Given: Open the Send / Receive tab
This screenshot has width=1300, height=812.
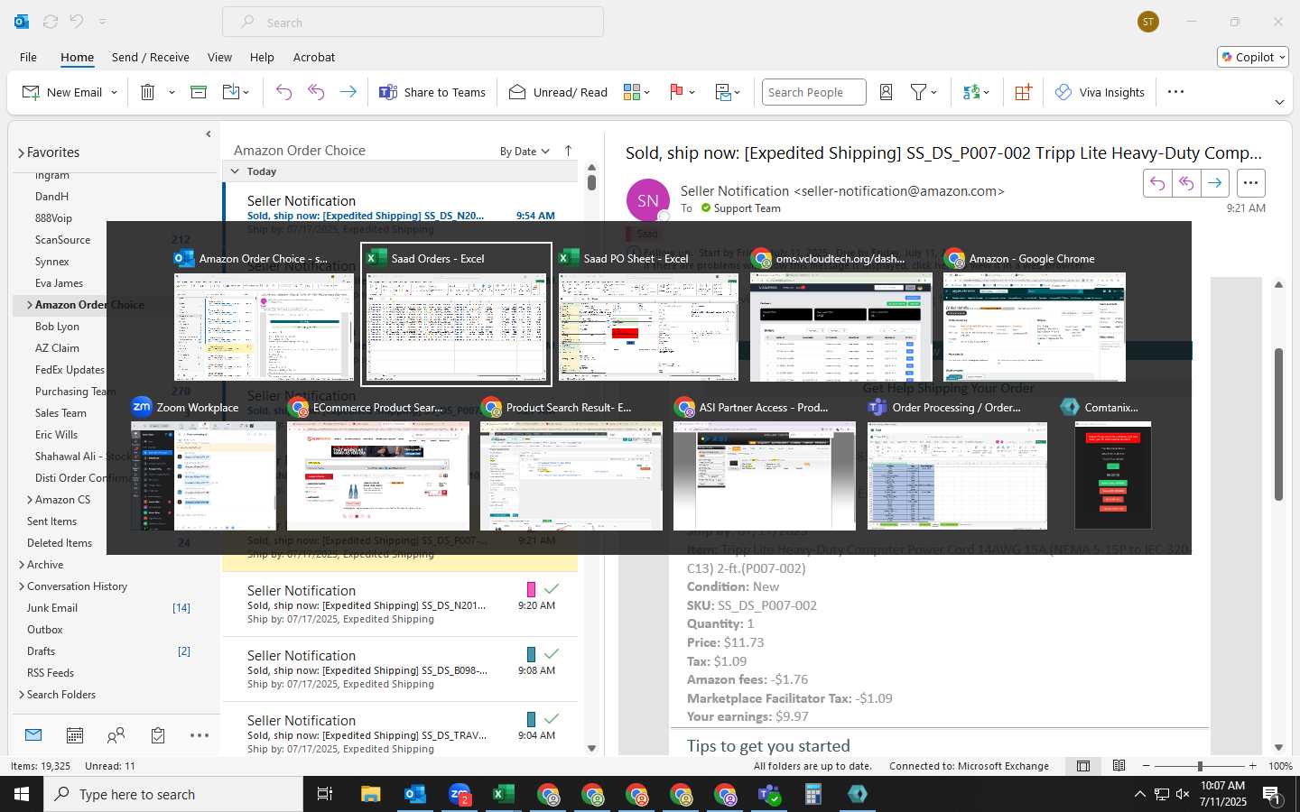Looking at the screenshot, I should [150, 57].
